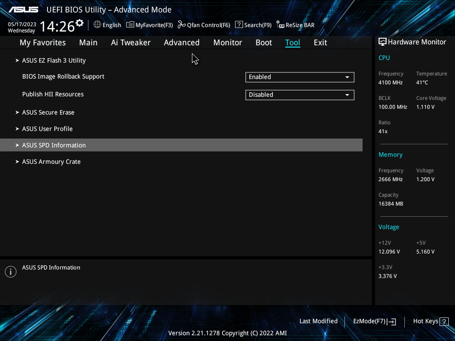Click the CPU temperature value 41°C
Image resolution: width=455 pixels, height=341 pixels.
pos(422,82)
